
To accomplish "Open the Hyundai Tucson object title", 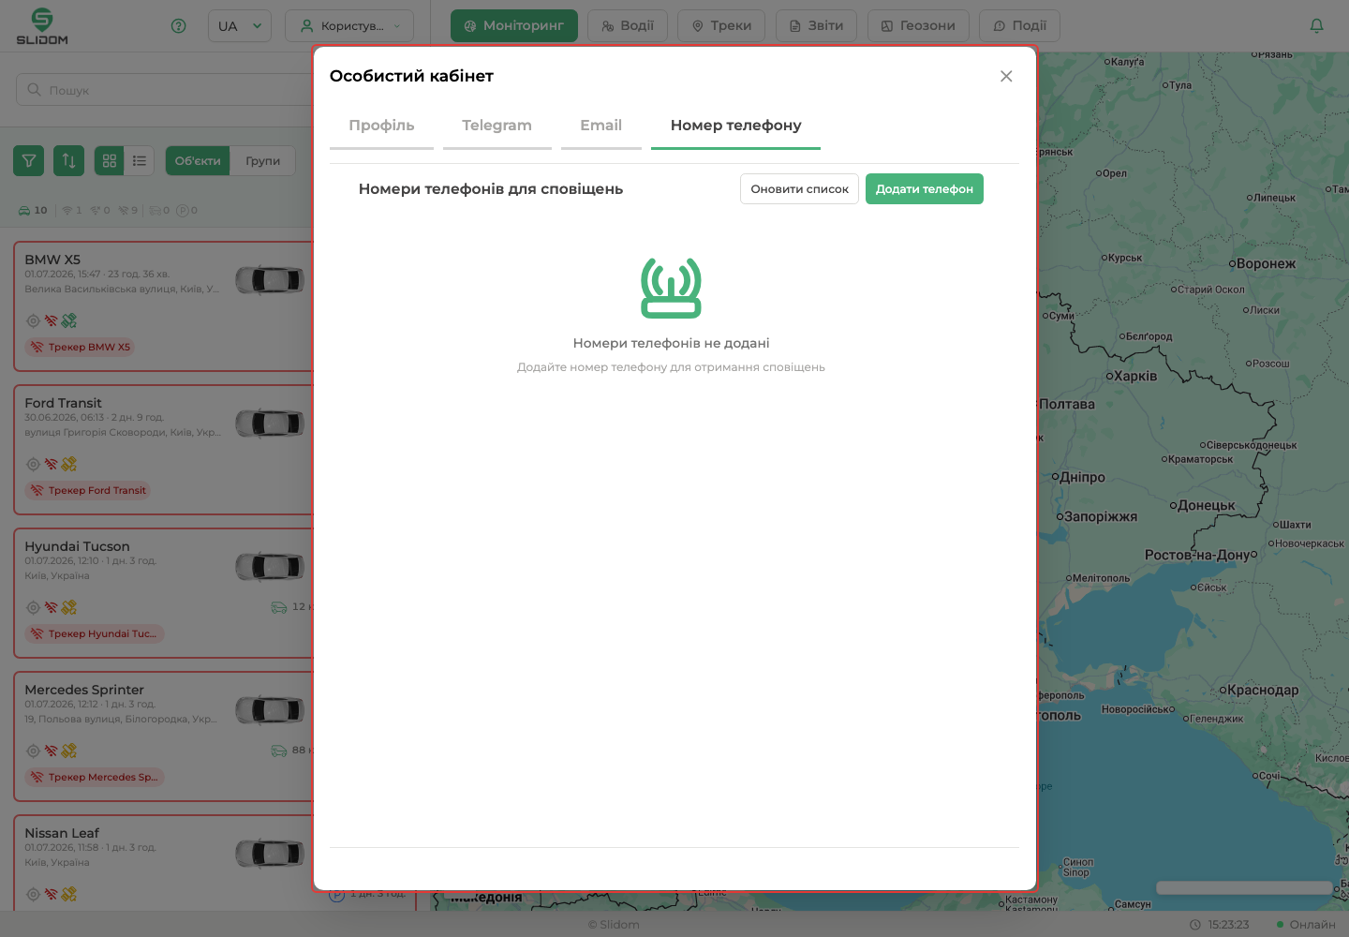I will (77, 546).
